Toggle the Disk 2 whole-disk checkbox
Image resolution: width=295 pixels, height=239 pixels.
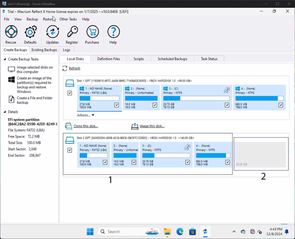[70, 150]
